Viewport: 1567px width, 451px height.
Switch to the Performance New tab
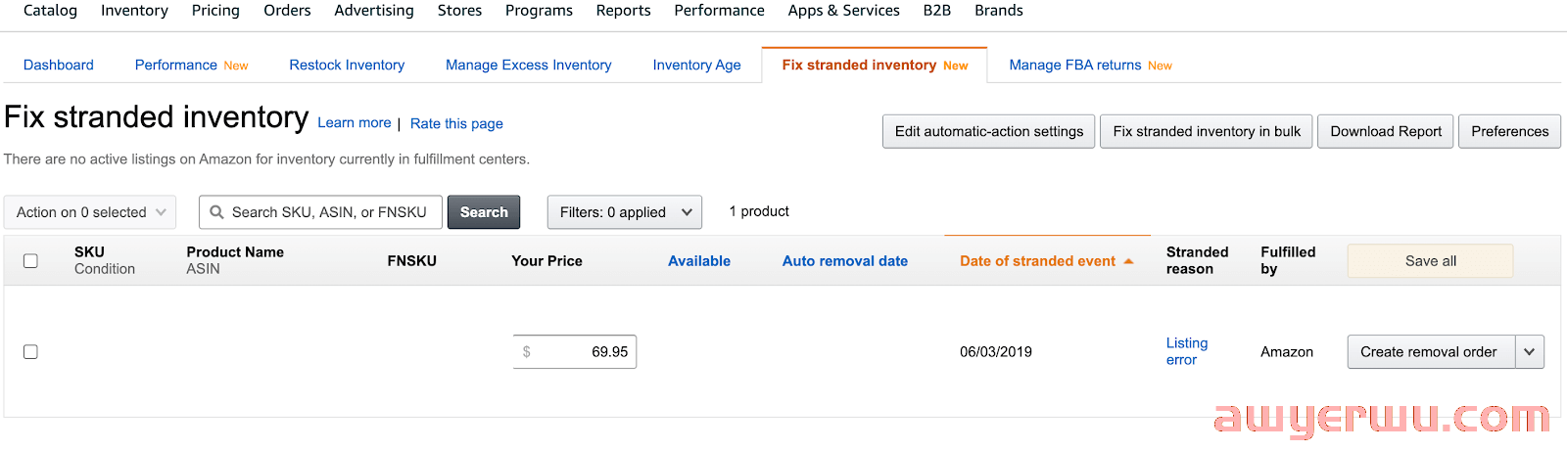(x=191, y=66)
